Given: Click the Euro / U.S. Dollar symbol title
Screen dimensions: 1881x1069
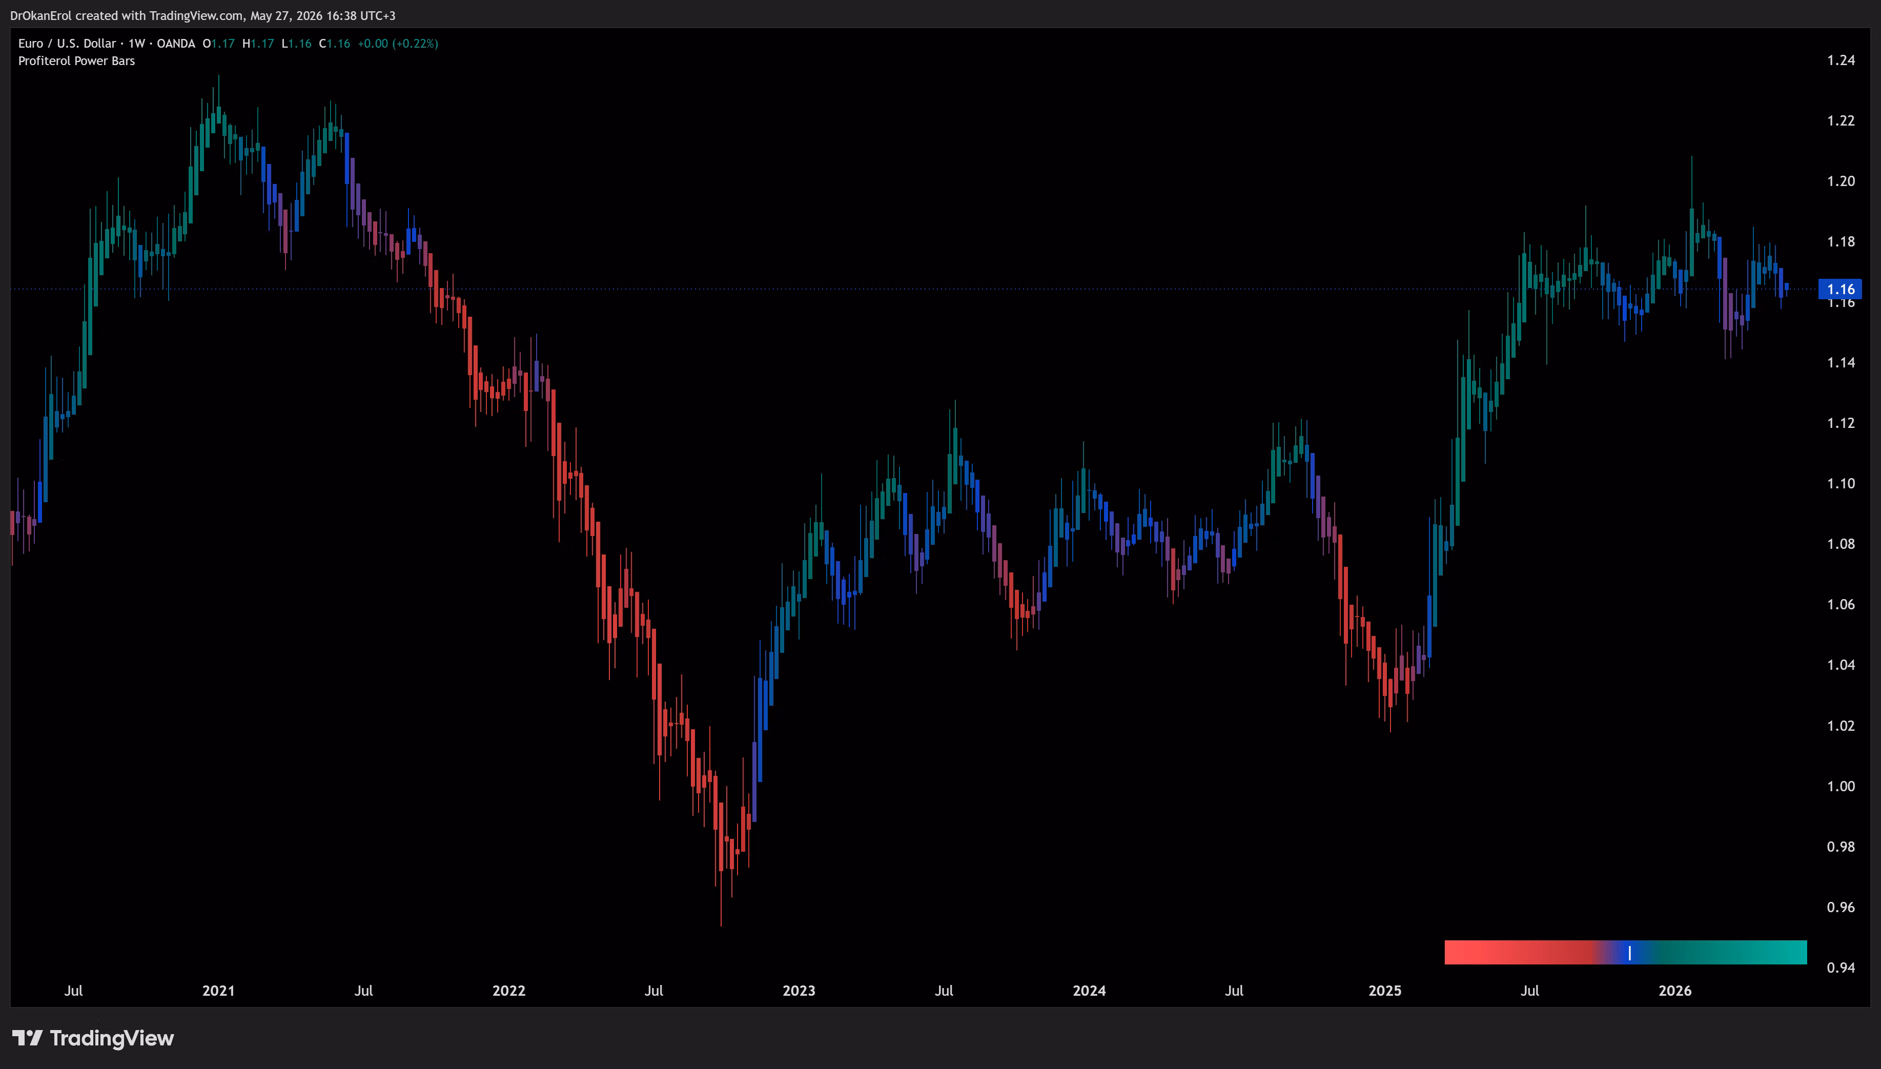Looking at the screenshot, I should point(67,44).
